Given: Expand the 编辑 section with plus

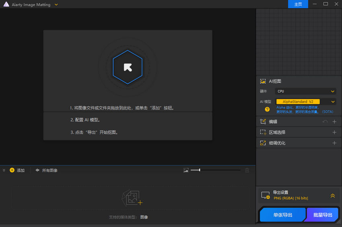Looking at the screenshot, I should (334, 122).
